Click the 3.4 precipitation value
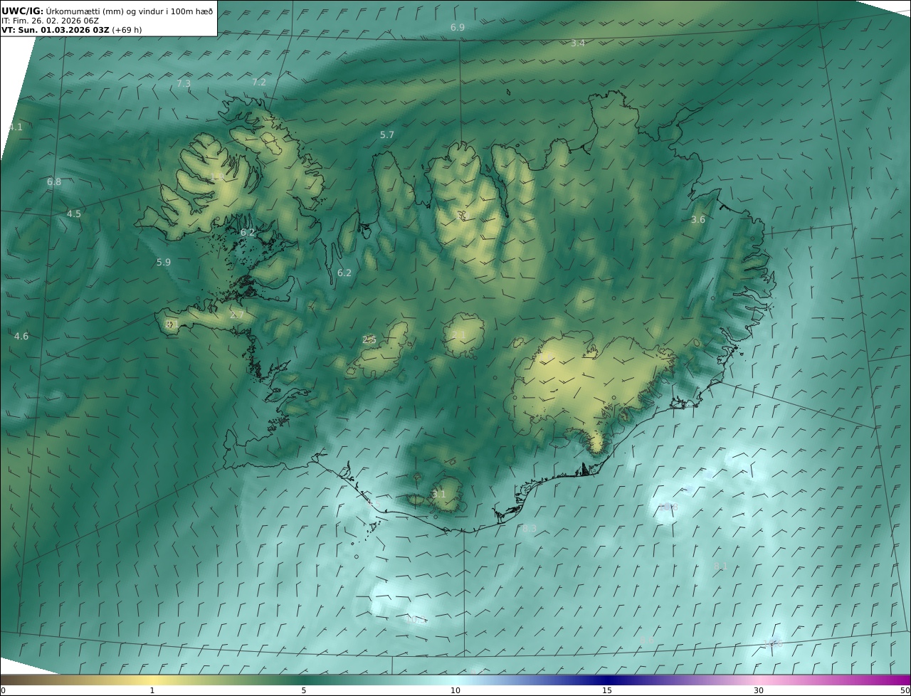The height and width of the screenshot is (696, 911). click(x=578, y=43)
